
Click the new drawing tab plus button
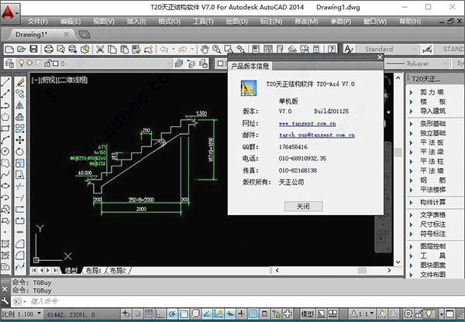click(84, 35)
